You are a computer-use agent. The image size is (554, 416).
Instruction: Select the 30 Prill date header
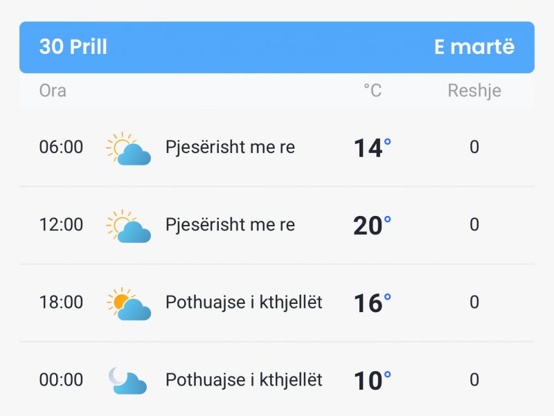pos(73,46)
